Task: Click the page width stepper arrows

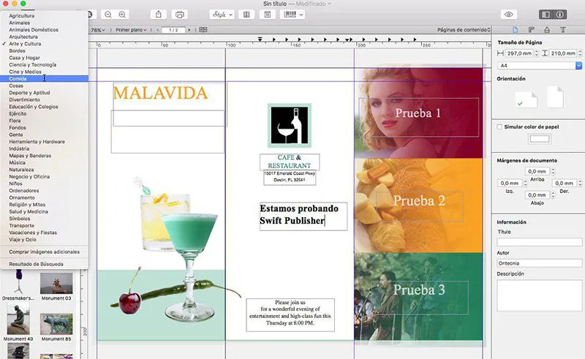Action: pos(537,53)
